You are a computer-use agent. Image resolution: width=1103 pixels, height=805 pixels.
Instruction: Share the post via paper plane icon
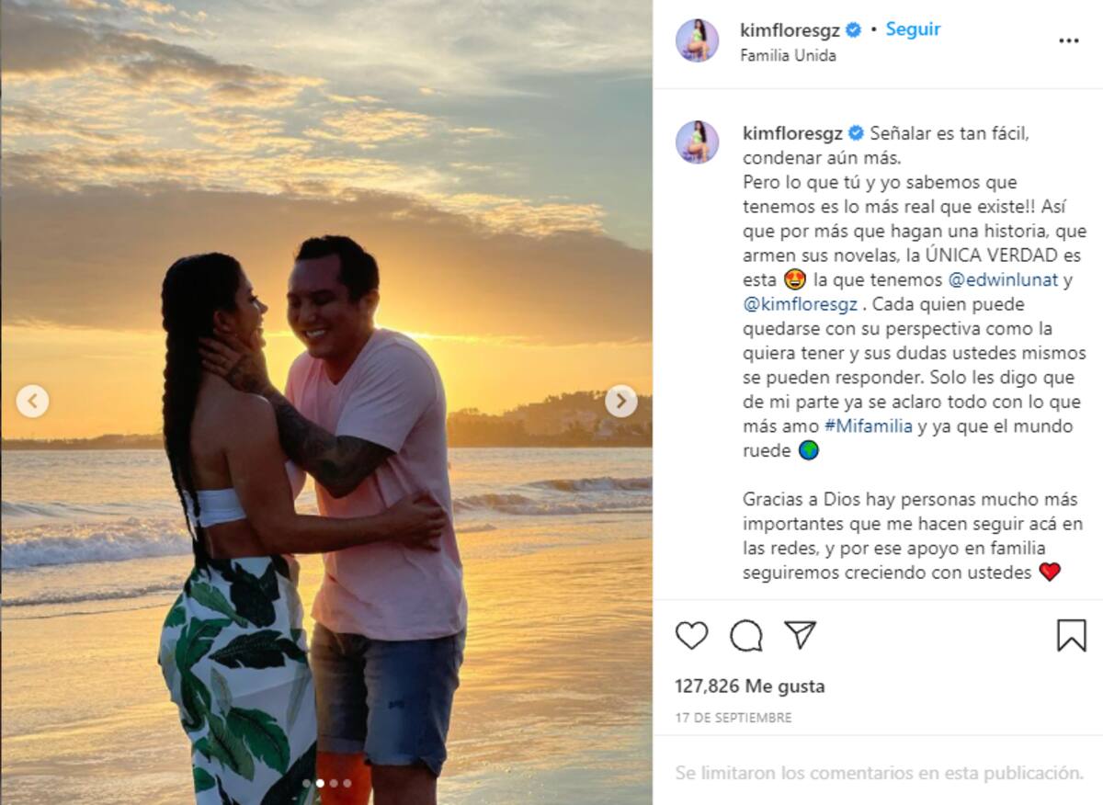800,635
